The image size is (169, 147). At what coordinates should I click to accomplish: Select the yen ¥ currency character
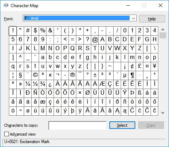[154, 67]
